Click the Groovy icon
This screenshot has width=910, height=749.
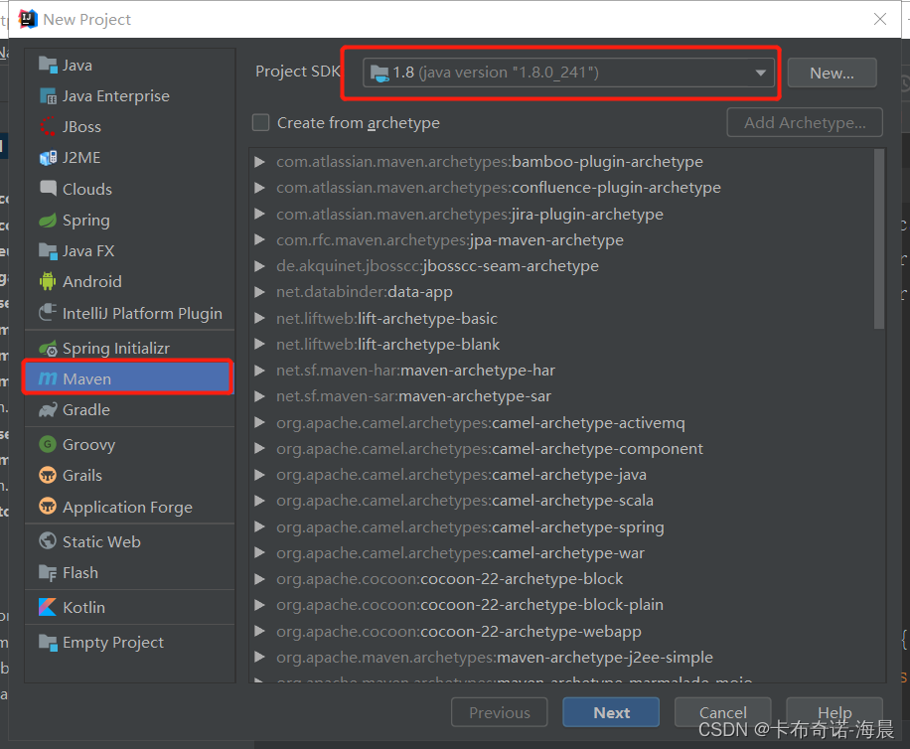[48, 444]
